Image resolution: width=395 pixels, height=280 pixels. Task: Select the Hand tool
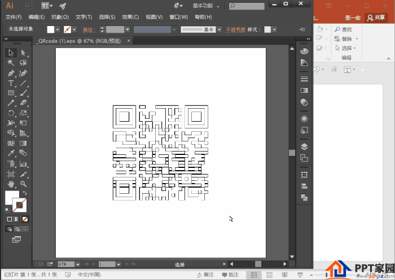pos(11,184)
